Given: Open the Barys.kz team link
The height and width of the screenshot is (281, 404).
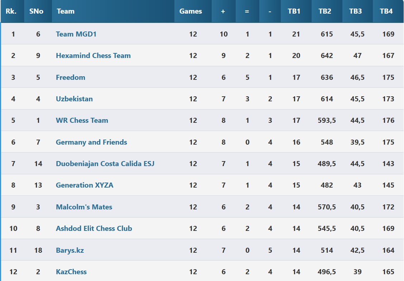Looking at the screenshot, I should click(x=70, y=250).
